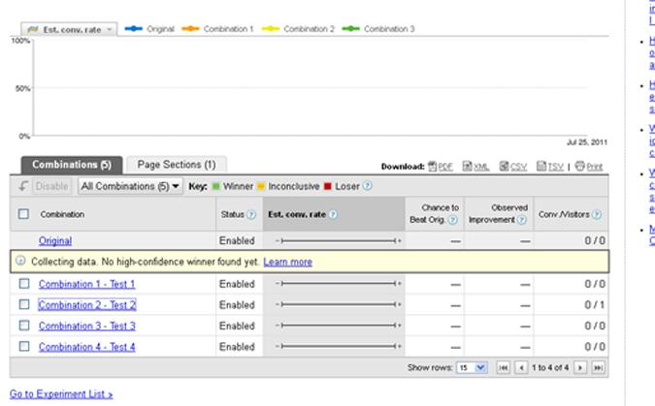Tick the Combination 3 - Test 3 checkbox

[24, 327]
